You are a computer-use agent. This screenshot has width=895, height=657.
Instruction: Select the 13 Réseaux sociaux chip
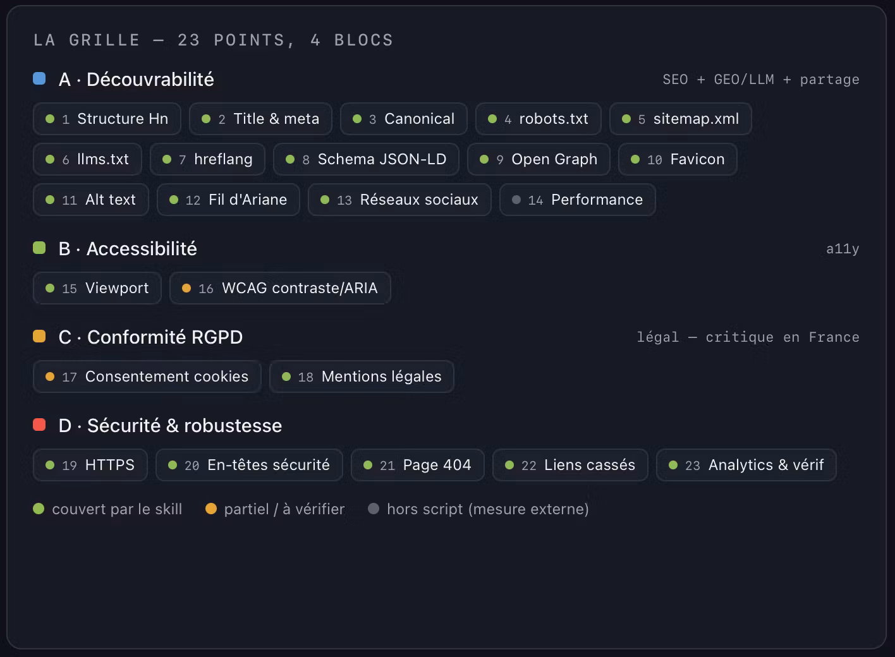[399, 200]
